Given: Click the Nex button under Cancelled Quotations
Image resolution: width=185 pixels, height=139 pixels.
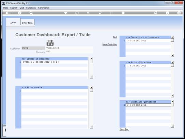Looking at the screenshot, I should click(x=122, y=129).
